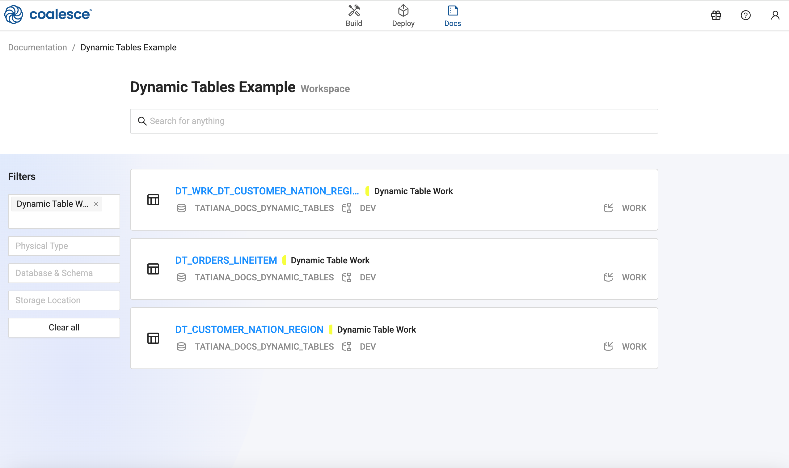Open DT_ORDERS_LINEITEM node link
Image resolution: width=789 pixels, height=468 pixels.
(226, 260)
